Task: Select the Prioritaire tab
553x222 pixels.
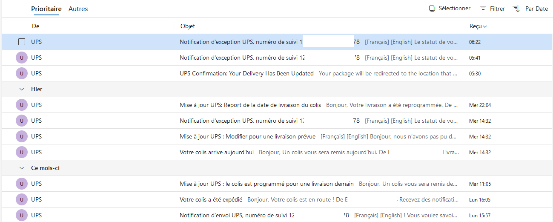Action: point(46,9)
